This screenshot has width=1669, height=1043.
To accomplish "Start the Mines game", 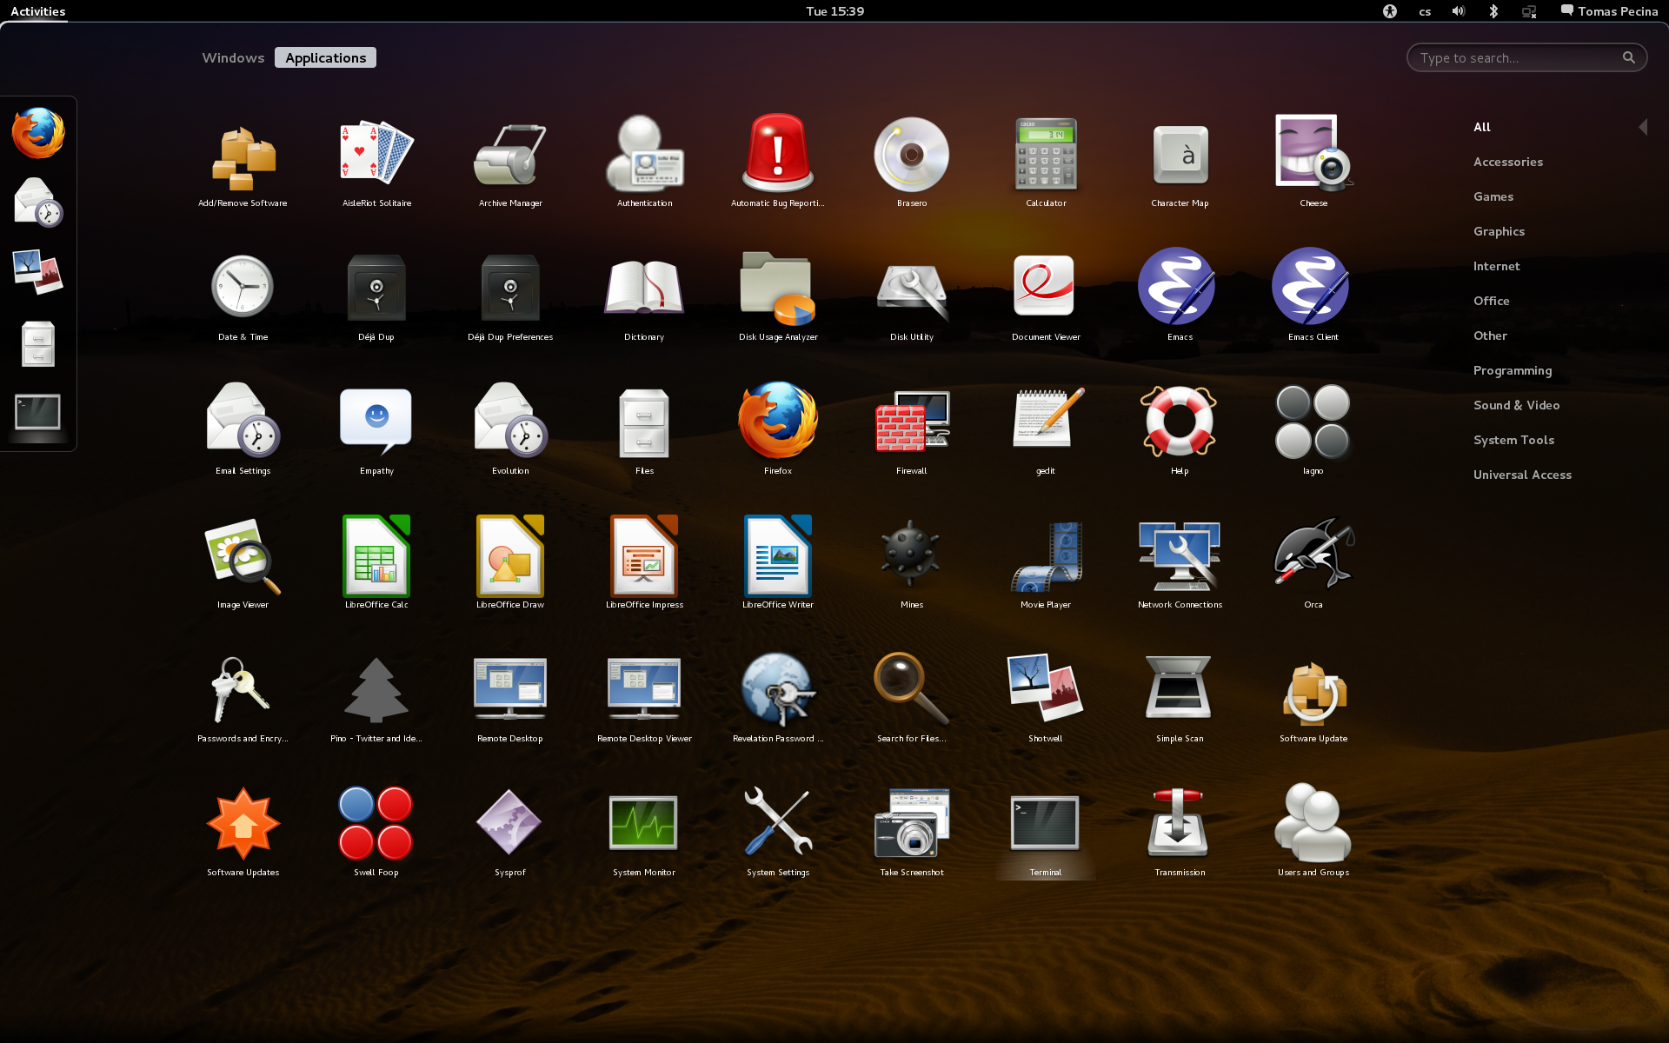I will point(912,564).
